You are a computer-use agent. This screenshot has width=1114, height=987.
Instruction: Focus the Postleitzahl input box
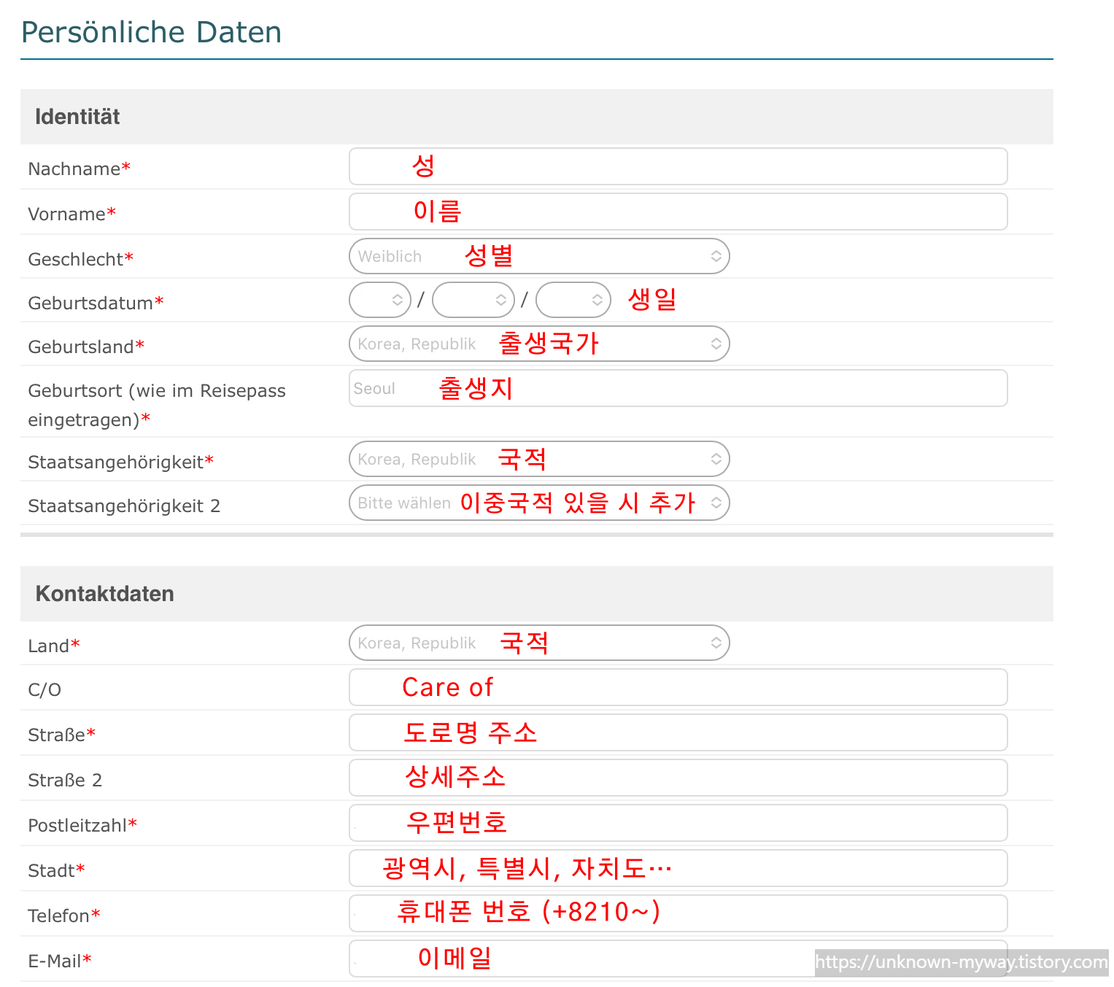[x=678, y=823]
